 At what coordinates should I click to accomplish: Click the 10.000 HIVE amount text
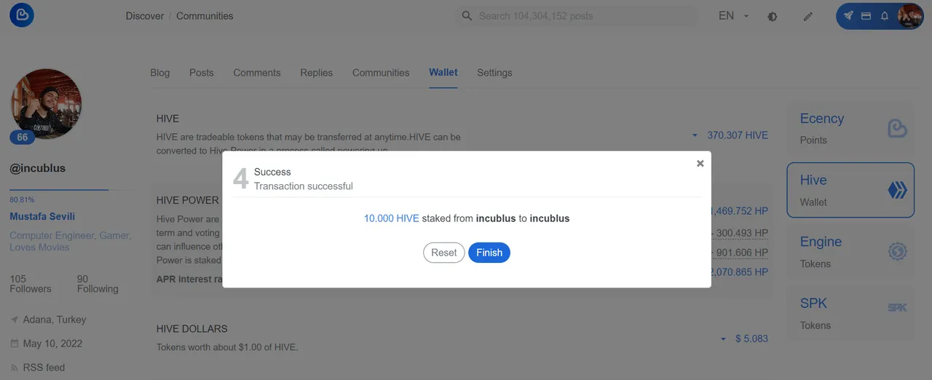[392, 218]
